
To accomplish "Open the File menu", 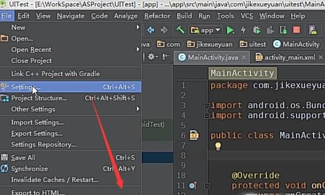I will [x=6, y=16].
